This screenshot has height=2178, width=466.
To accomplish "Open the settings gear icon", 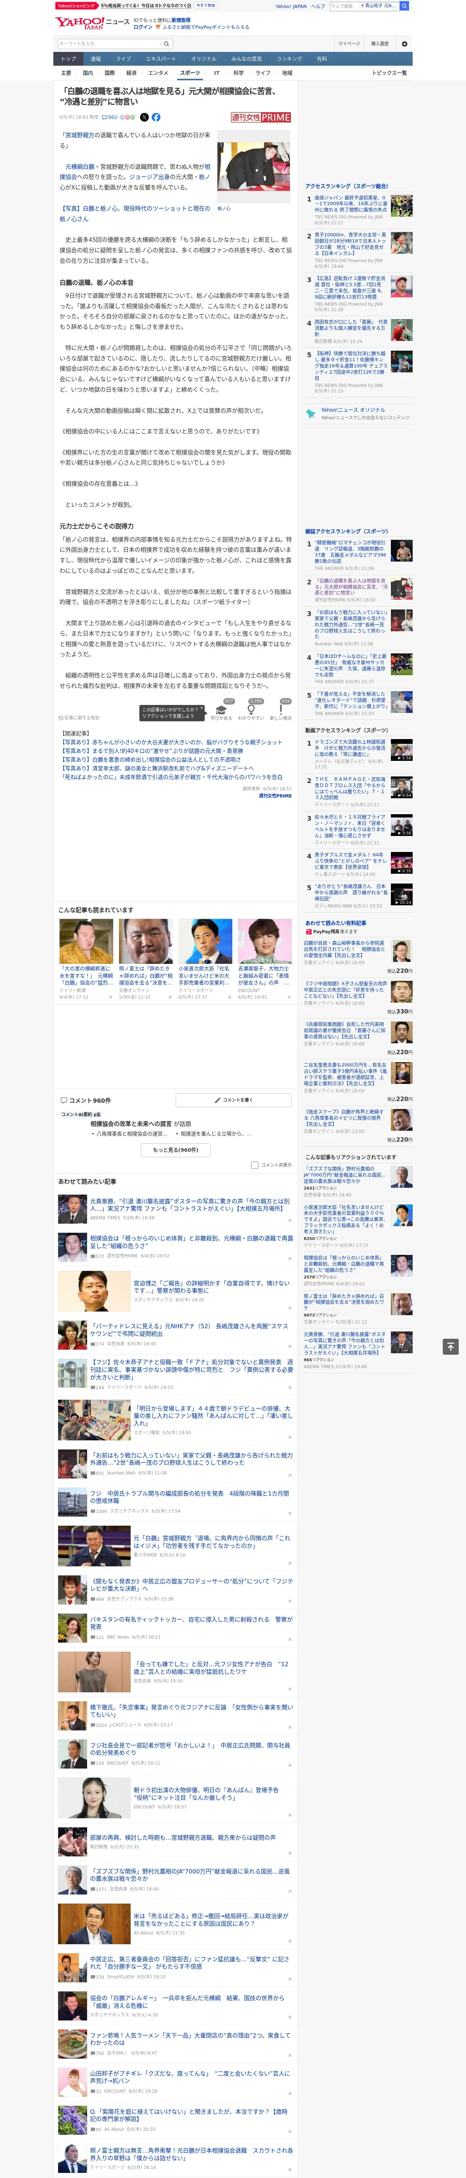I will pyautogui.click(x=404, y=43).
